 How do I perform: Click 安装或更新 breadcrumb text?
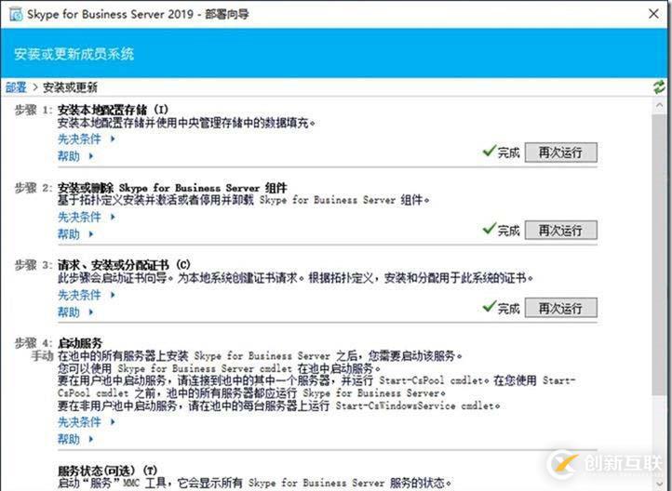pyautogui.click(x=70, y=87)
